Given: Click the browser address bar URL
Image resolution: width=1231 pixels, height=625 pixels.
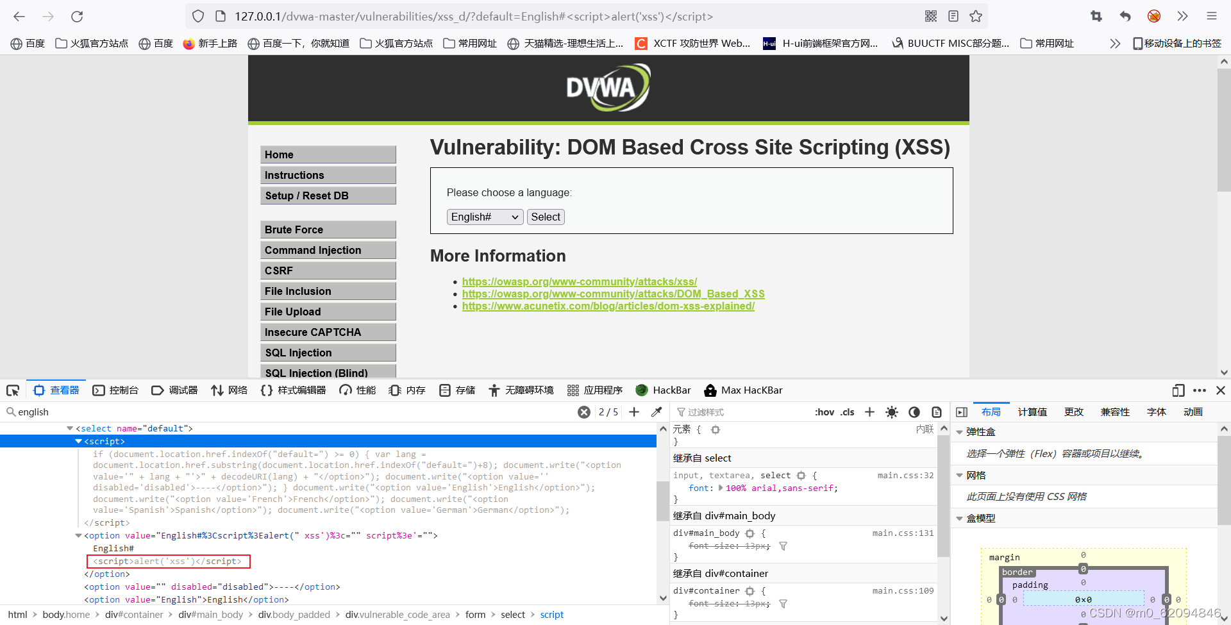Looking at the screenshot, I should [x=473, y=17].
